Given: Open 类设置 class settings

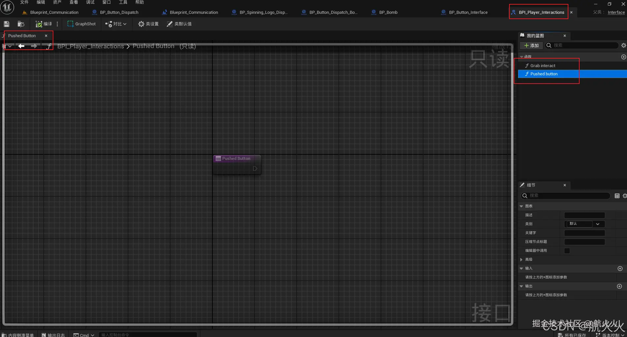Looking at the screenshot, I should point(149,24).
